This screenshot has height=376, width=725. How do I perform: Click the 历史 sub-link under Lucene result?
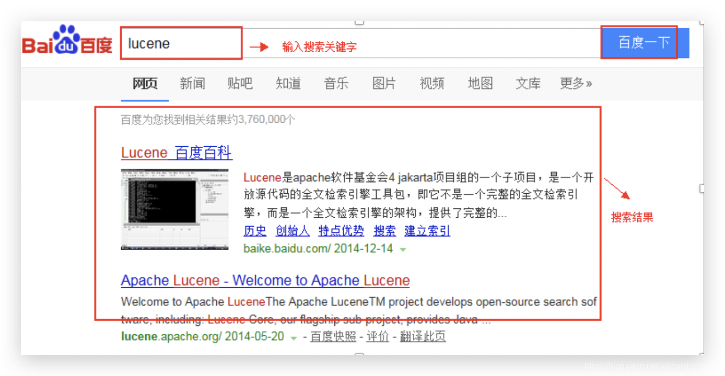coord(254,231)
